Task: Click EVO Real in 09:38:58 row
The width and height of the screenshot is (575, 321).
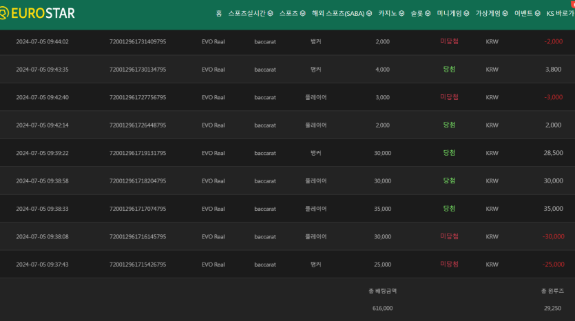Action: (213, 181)
